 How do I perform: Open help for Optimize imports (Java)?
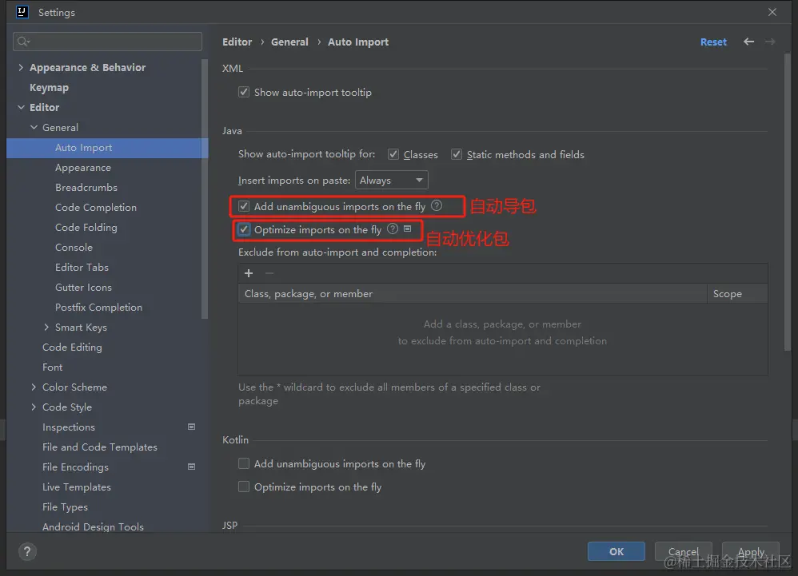[x=393, y=228]
